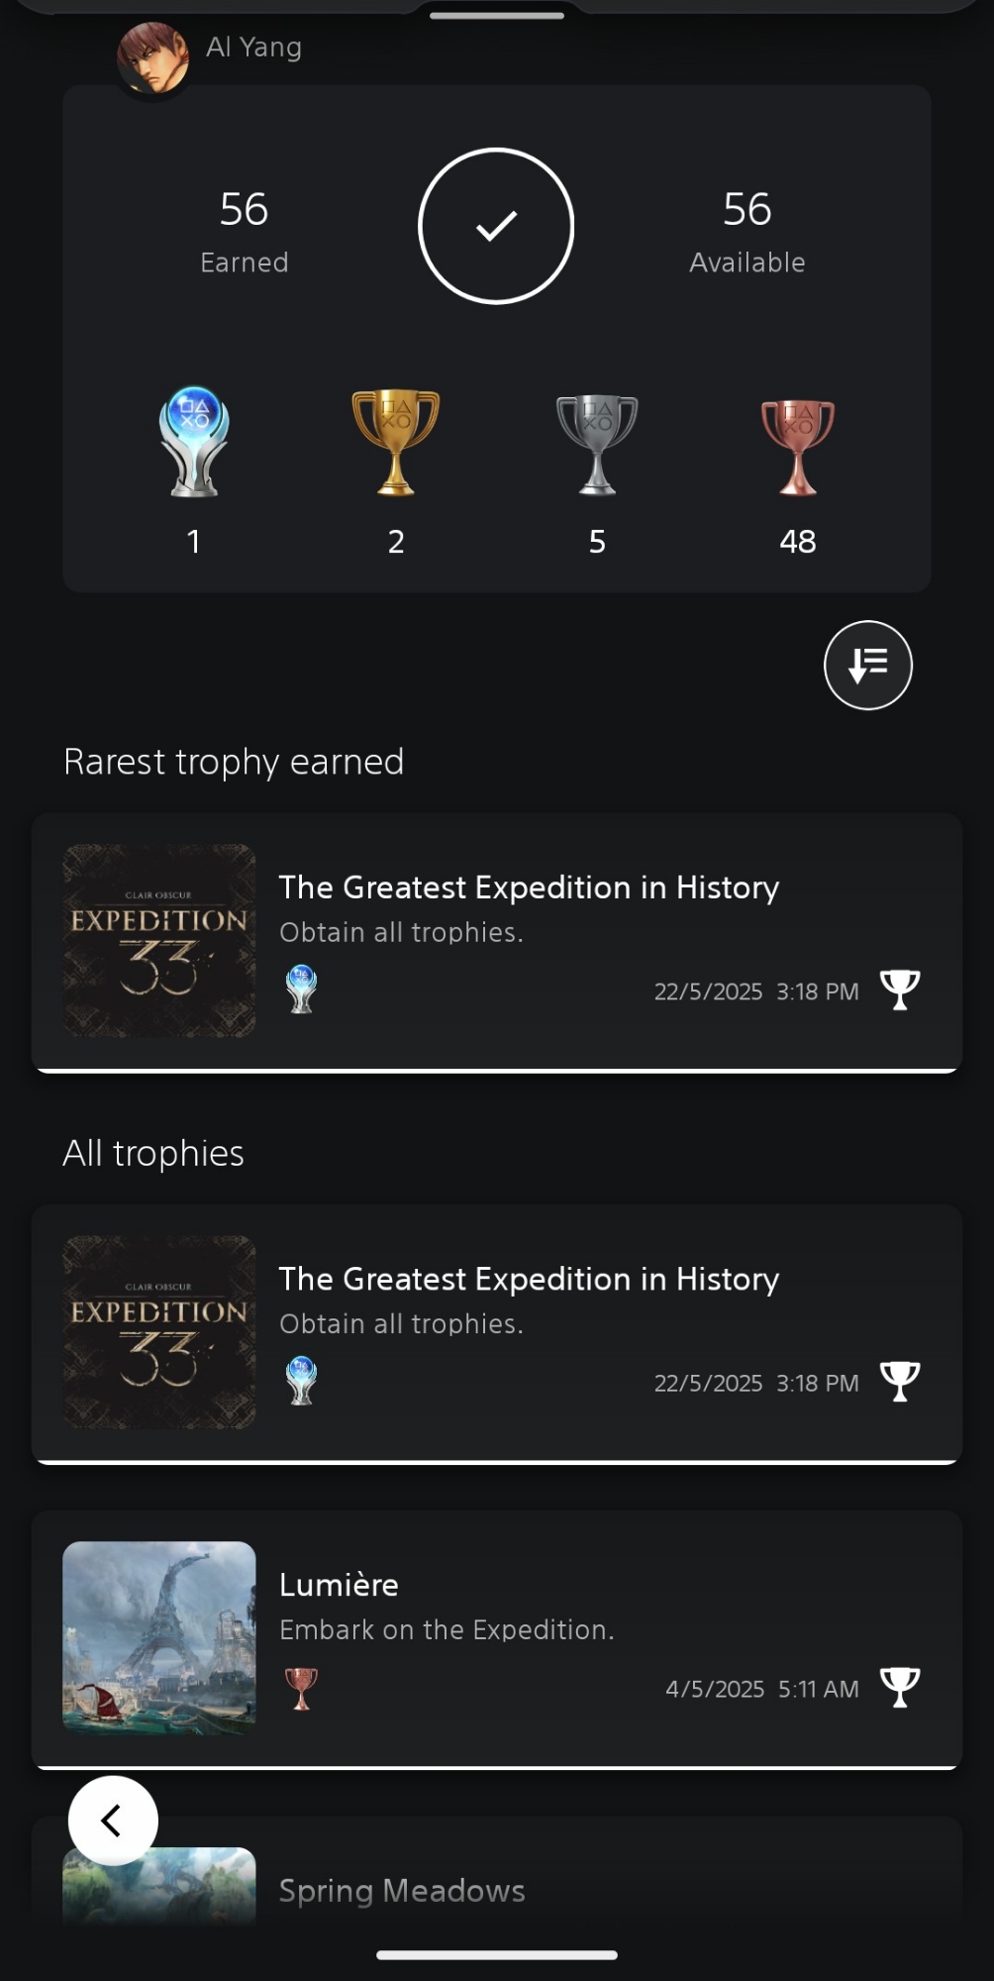
Task: Open Al Yang's profile avatar
Action: (152, 57)
